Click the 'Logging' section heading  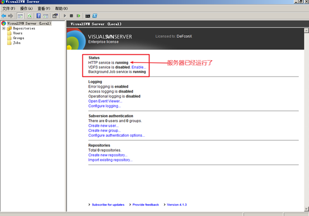click(95, 81)
